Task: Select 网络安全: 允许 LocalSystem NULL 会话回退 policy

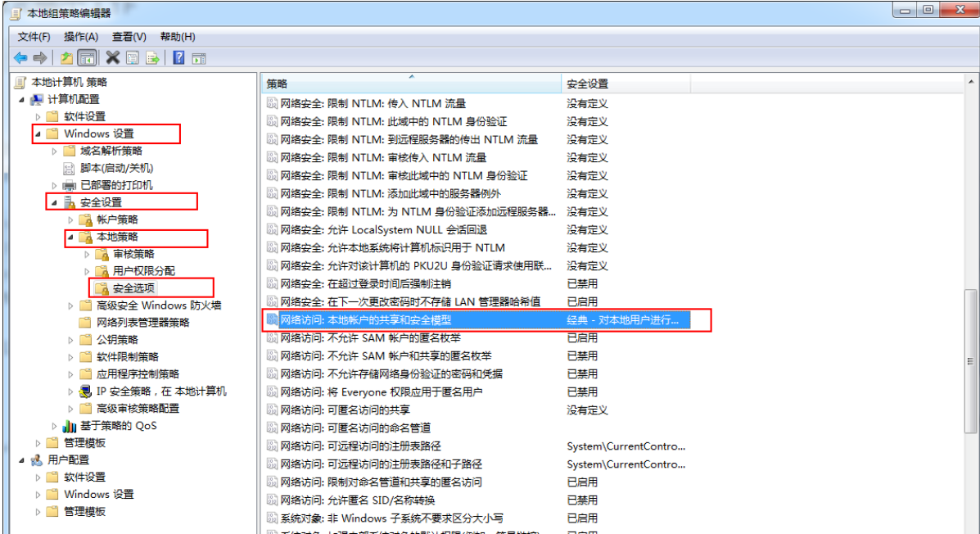Action: tap(383, 229)
